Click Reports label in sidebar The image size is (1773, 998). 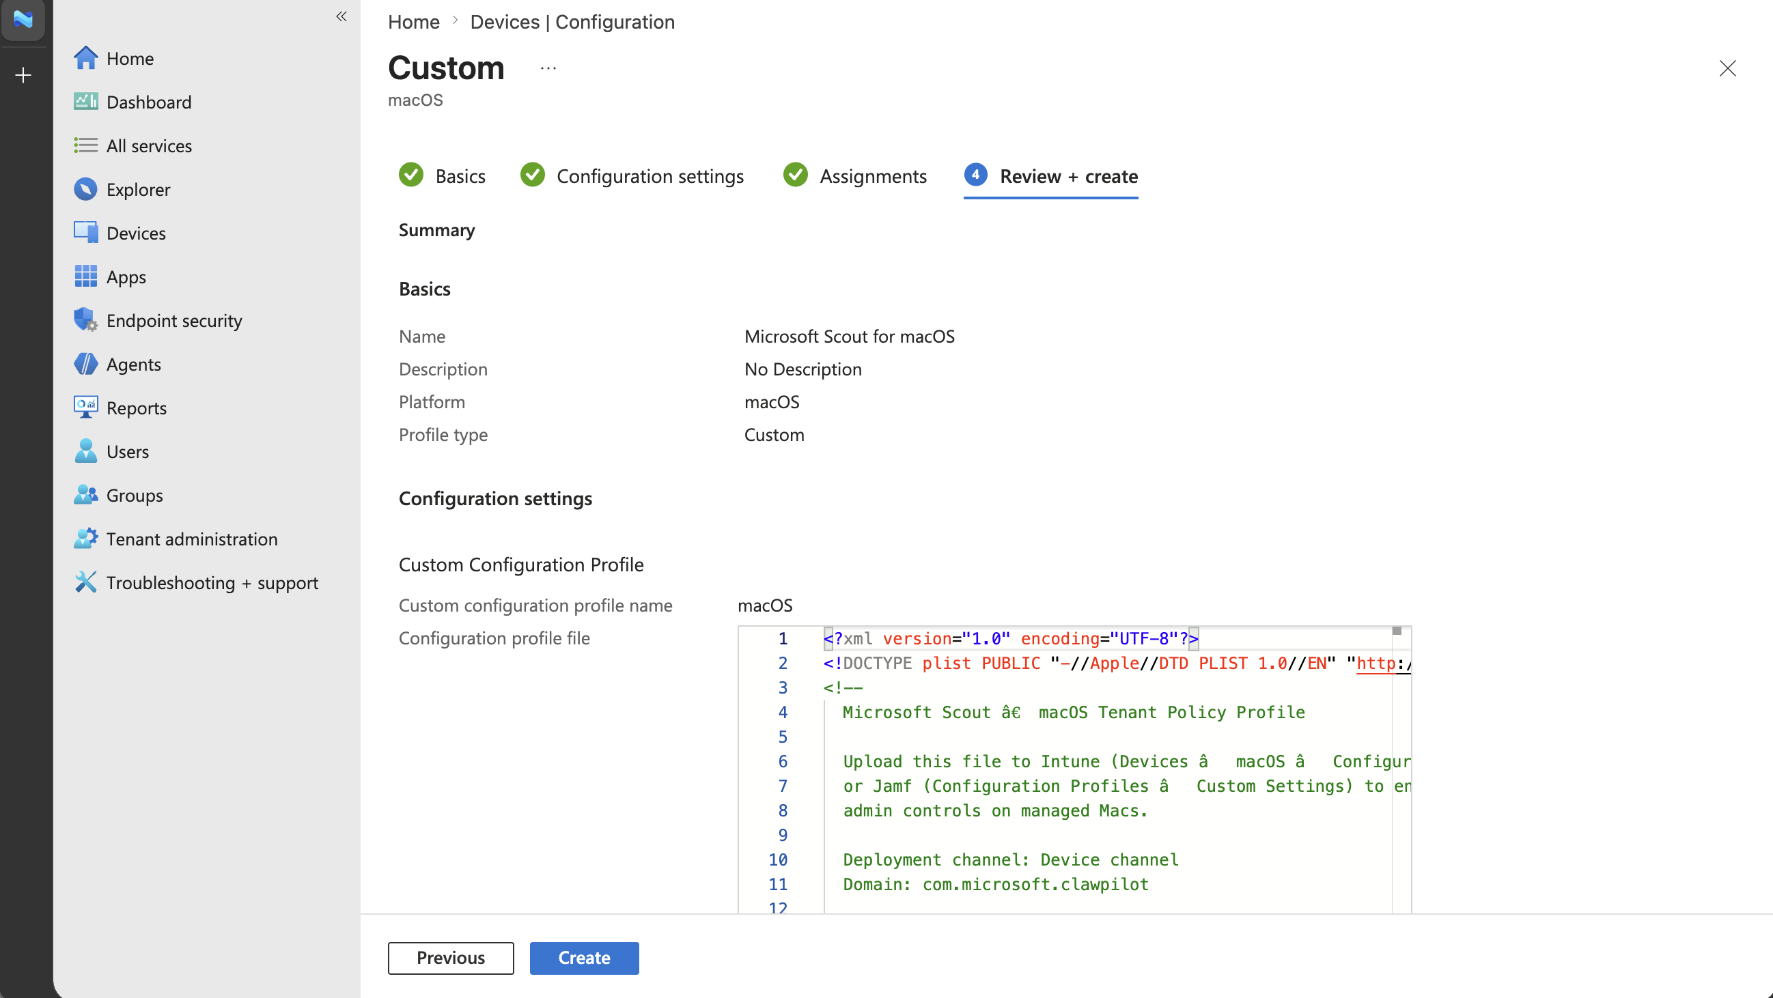pyautogui.click(x=137, y=408)
